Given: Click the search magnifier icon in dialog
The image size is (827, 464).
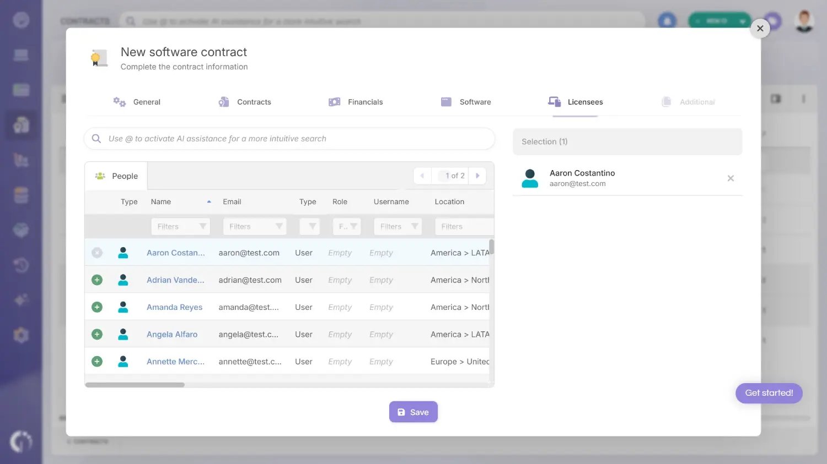Looking at the screenshot, I should 96,139.
